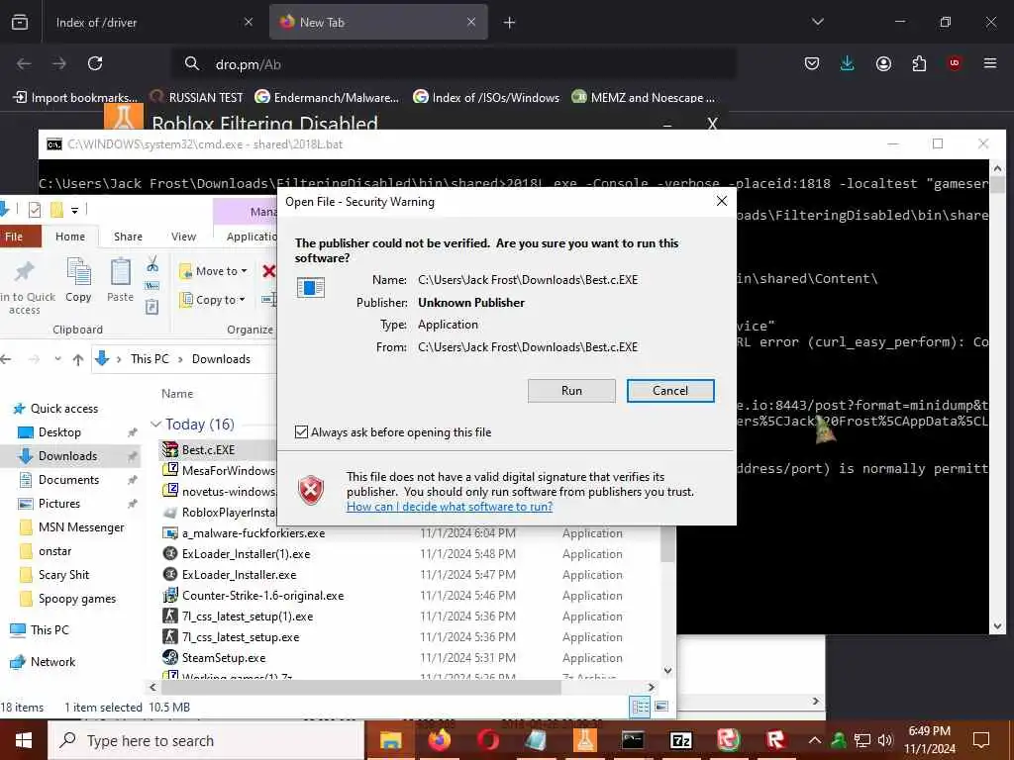Open a new Firefox tab with the plus button

510,23
